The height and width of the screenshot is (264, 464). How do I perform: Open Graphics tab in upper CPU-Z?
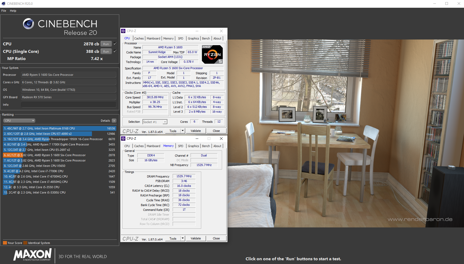click(194, 38)
